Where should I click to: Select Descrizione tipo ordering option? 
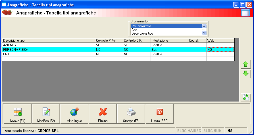pos(166,33)
